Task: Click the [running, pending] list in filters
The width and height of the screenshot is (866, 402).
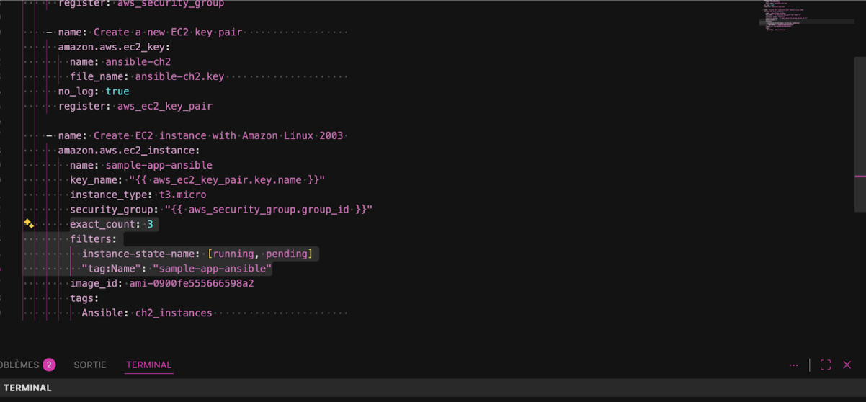Action: pyautogui.click(x=260, y=254)
